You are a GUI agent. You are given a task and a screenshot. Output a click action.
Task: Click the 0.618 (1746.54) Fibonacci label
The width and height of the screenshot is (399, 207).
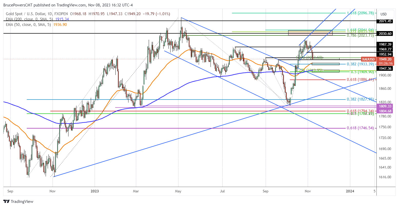coord(360,128)
